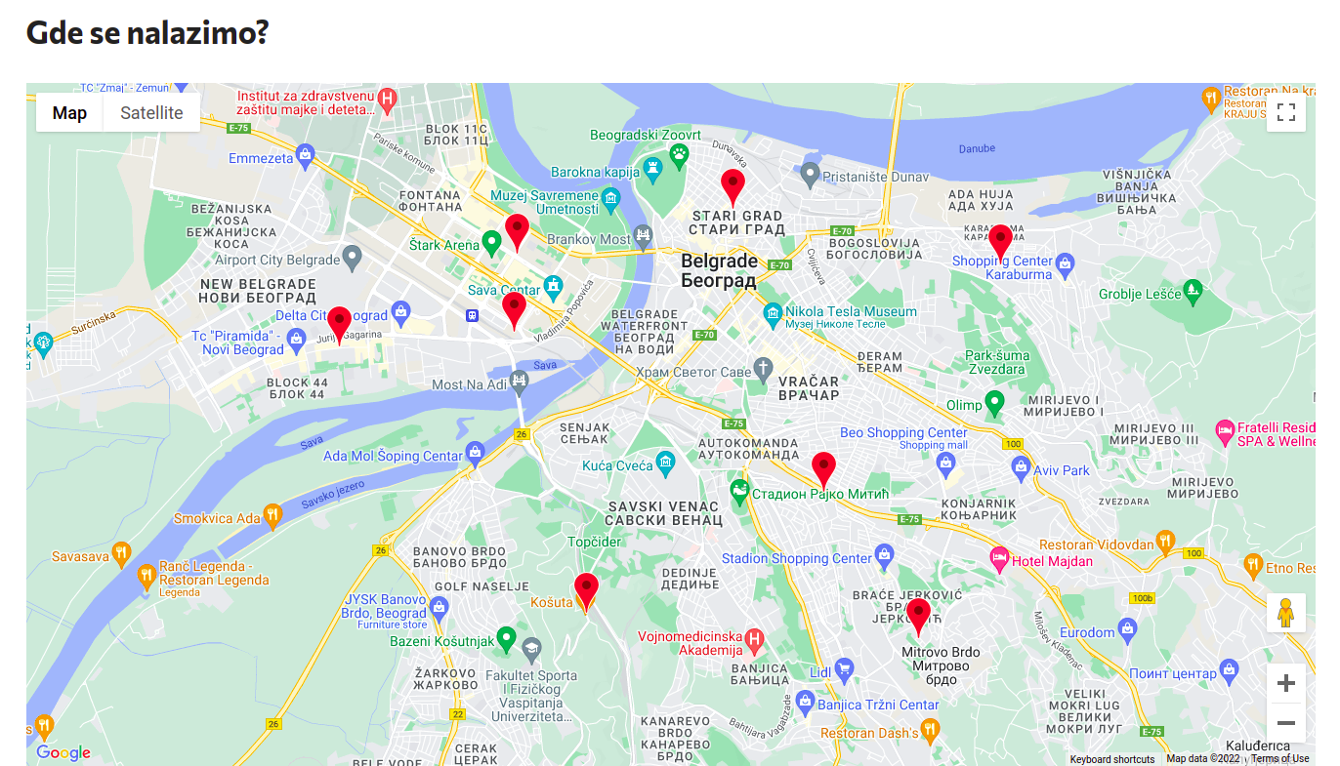The image size is (1340, 766).
Task: Click the Street View pegman icon
Action: [x=1285, y=613]
